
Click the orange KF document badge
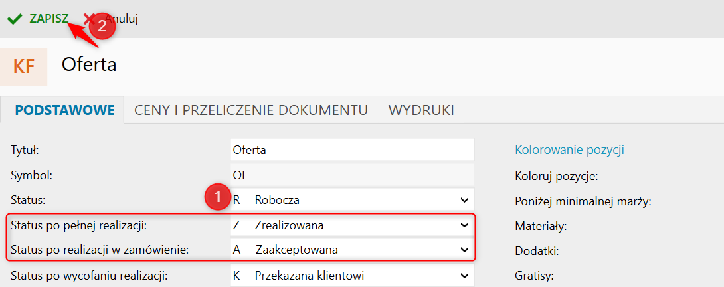[24, 66]
